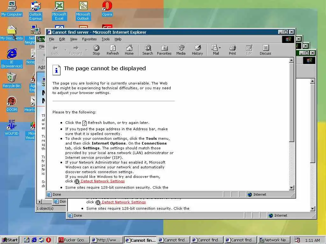The width and height of the screenshot is (326, 244).
Task: Open File menu of the Network Neighborhood window
Action: pyautogui.click(x=42, y=46)
